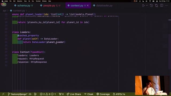Click the request: HttpRequest line
Image resolution: width=171 pixels, height=96 pixels.
(x=31, y=59)
